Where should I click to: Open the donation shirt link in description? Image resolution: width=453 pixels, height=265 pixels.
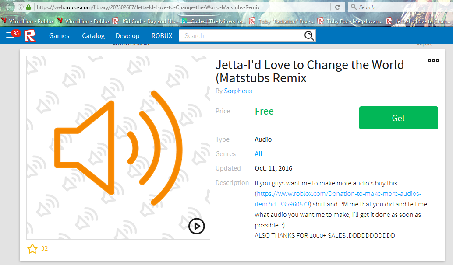pyautogui.click(x=338, y=199)
